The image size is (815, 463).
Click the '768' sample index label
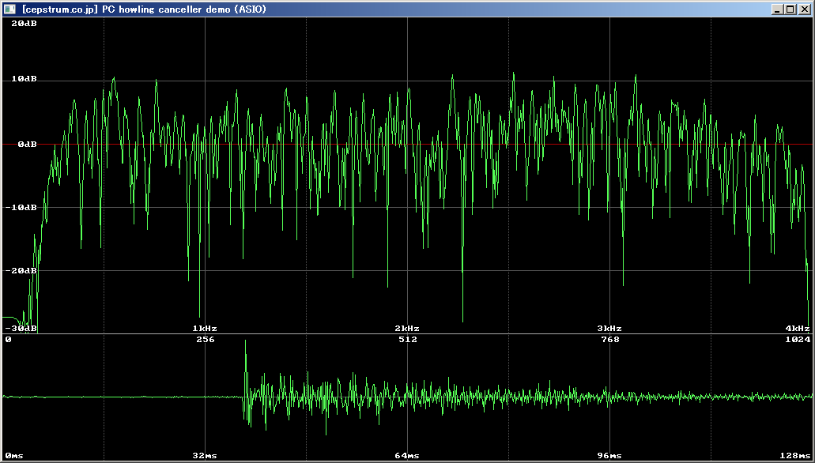609,339
